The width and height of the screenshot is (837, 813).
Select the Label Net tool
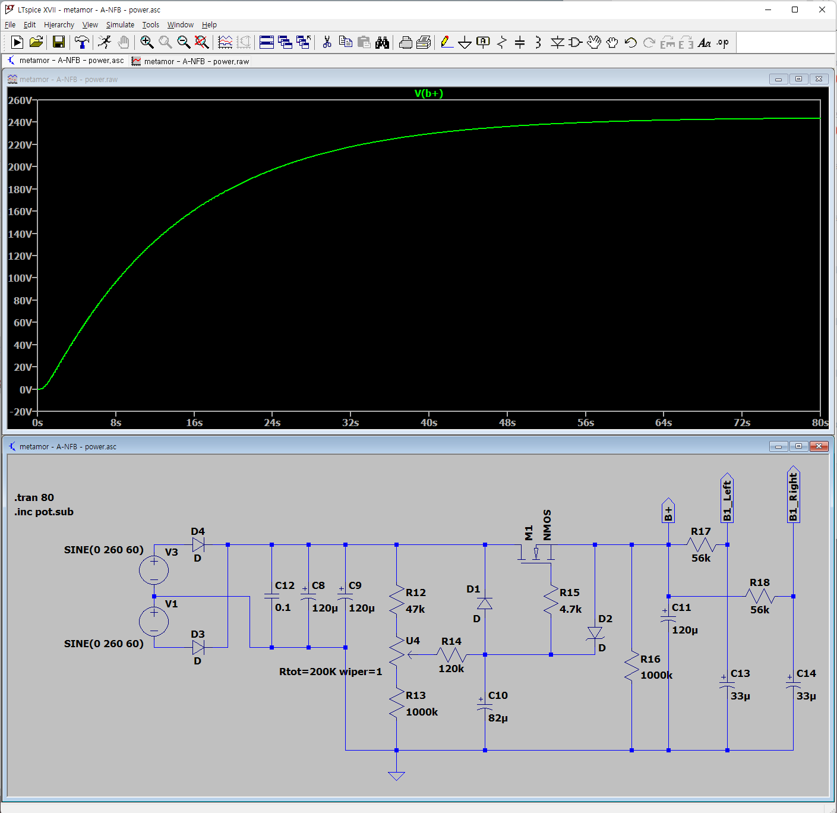coord(484,42)
